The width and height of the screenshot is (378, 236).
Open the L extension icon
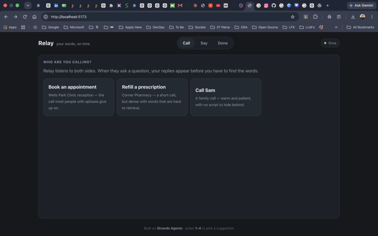306,17
